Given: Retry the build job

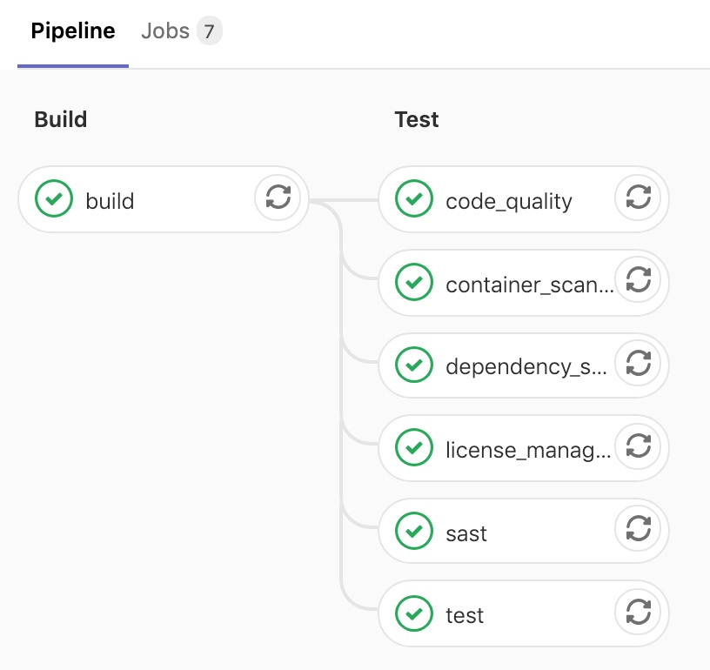Looking at the screenshot, I should pyautogui.click(x=278, y=198).
